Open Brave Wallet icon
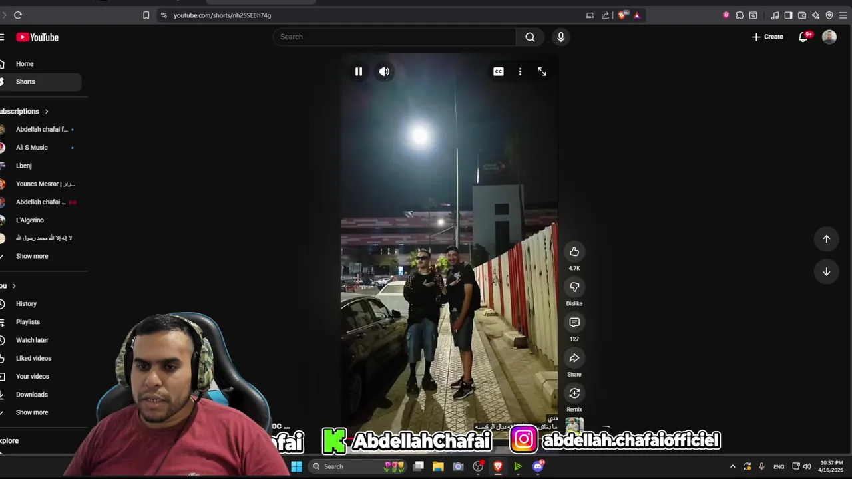This screenshot has width=852, height=479. [x=802, y=15]
